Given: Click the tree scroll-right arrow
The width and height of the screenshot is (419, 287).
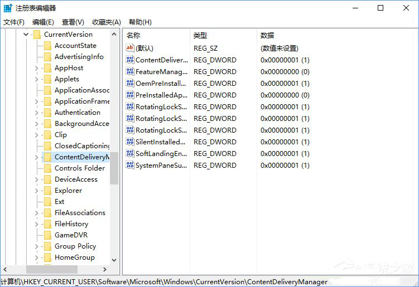Looking at the screenshot, I should click(x=105, y=269).
